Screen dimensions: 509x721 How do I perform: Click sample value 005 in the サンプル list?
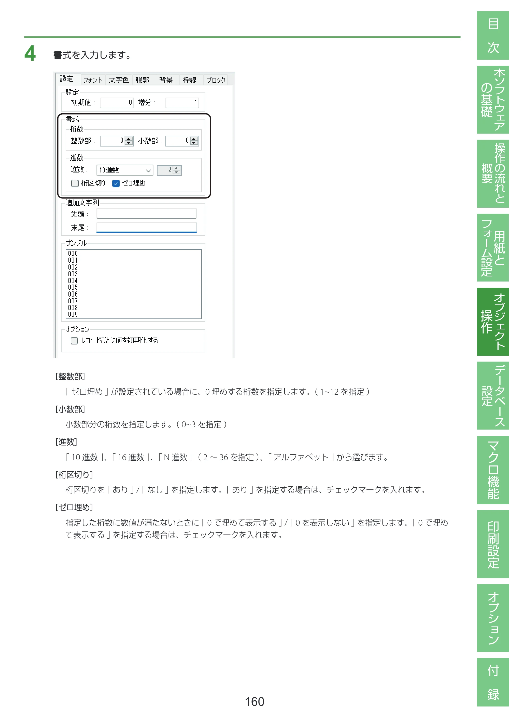(73, 287)
